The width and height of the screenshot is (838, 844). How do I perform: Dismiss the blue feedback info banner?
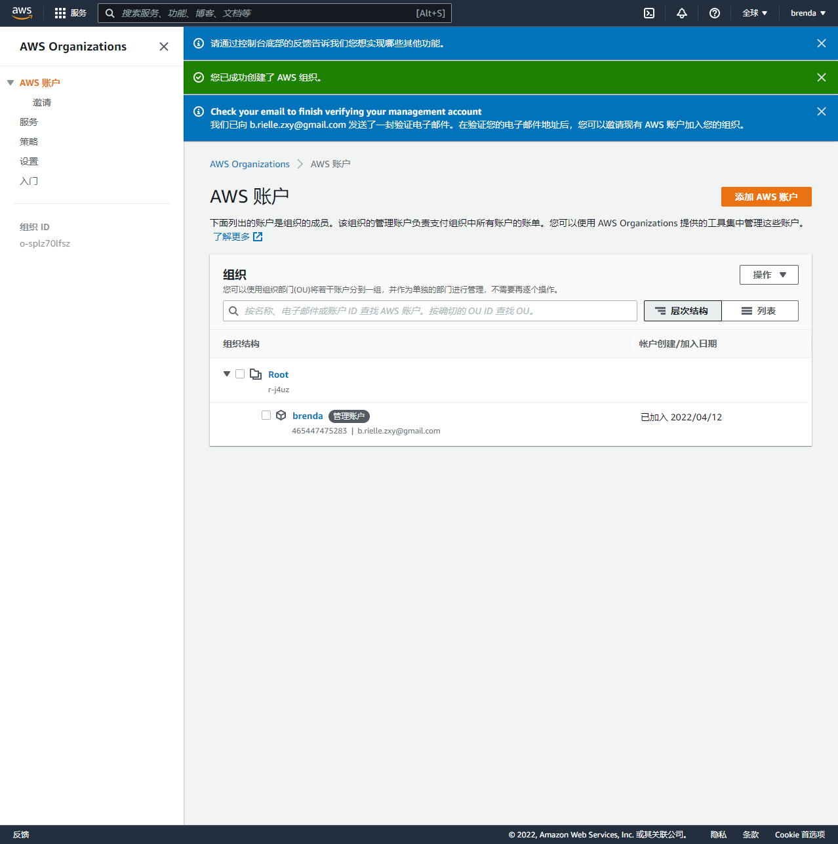point(822,43)
